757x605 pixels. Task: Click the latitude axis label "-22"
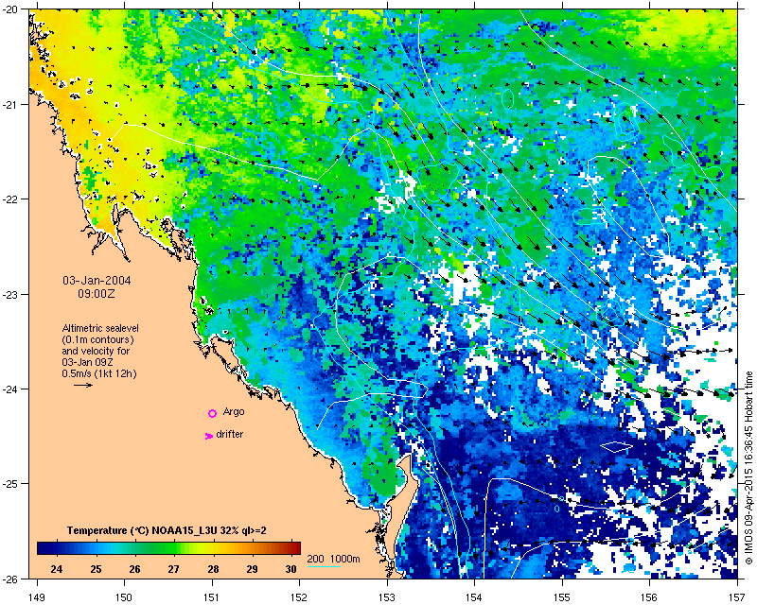[10, 199]
